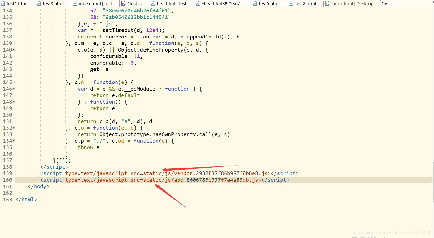Screen dimensions: 434x238
Task: Click the JS file icon on the *test.js tab
Action: point(123,4)
